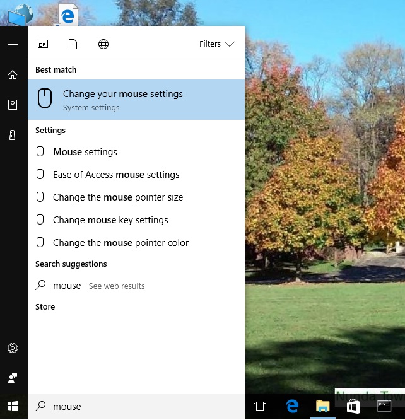Open Cortana Home in the sidebar
The height and width of the screenshot is (420, 405).
pos(12,75)
